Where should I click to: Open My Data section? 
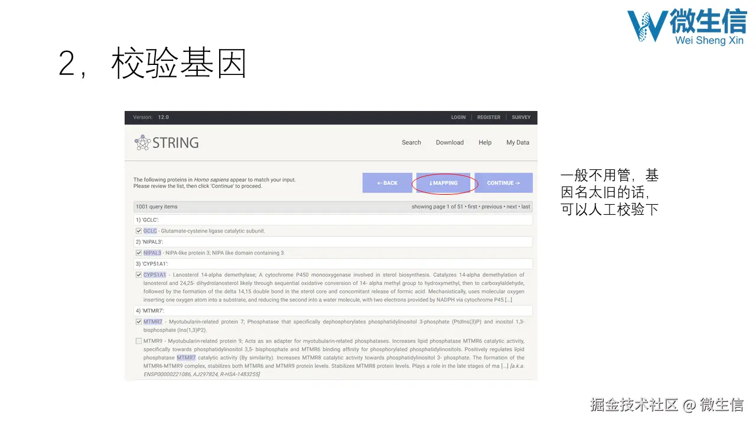click(x=517, y=142)
